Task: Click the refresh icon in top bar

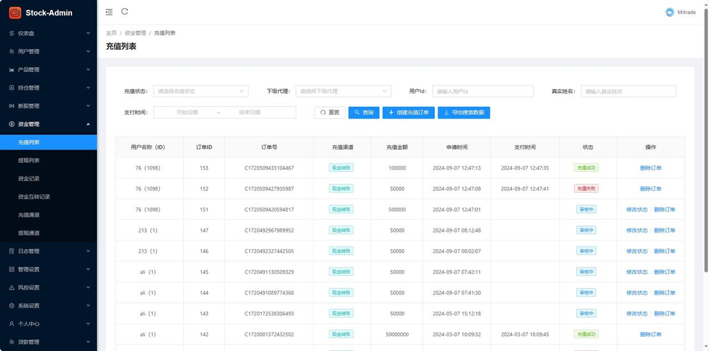Action: (125, 12)
